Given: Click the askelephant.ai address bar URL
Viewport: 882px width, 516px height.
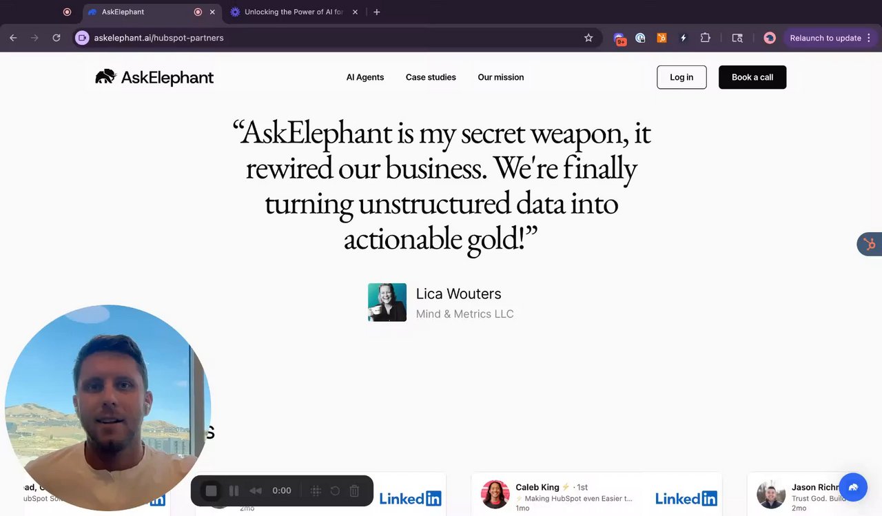Looking at the screenshot, I should [158, 38].
